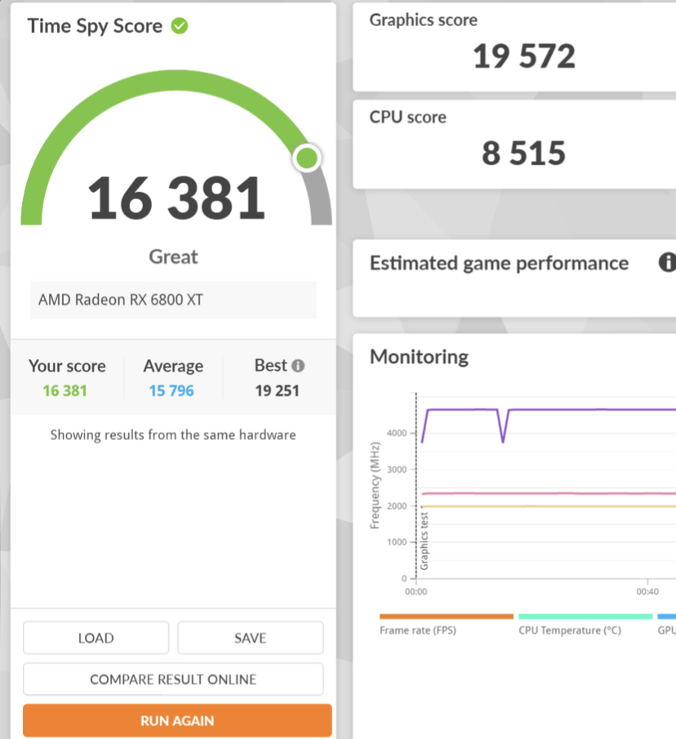Toggle the CPU Temperature legend bar

(x=585, y=617)
